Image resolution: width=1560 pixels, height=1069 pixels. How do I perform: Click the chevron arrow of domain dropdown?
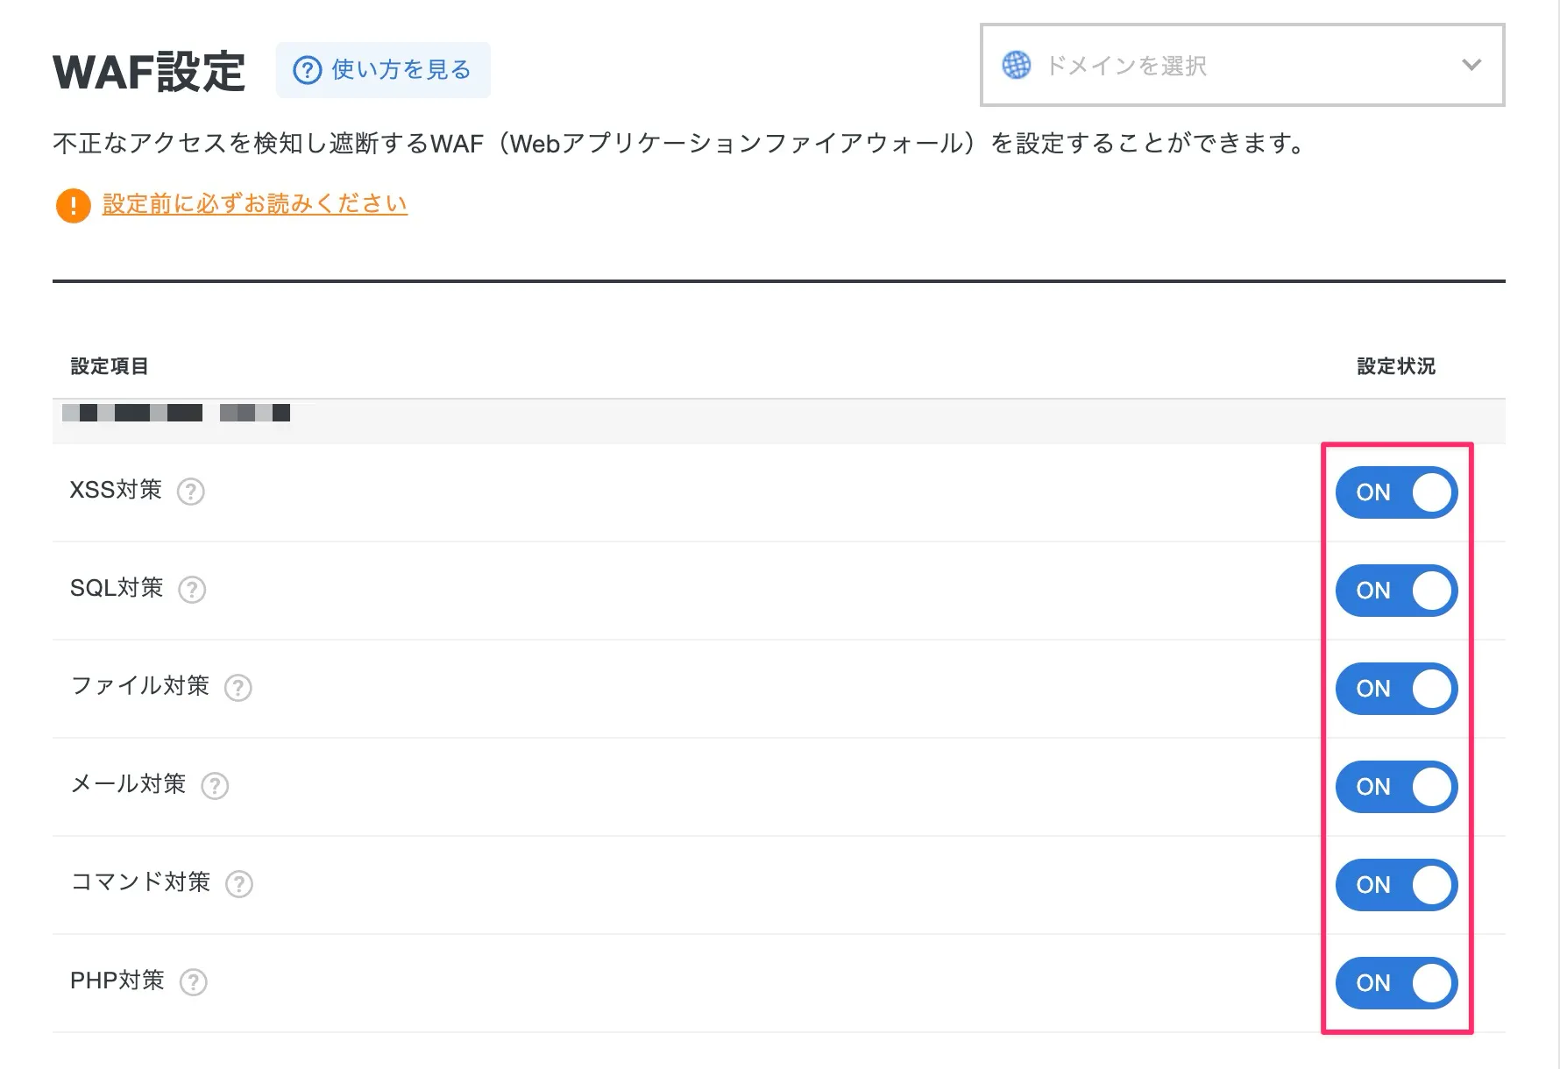click(1471, 65)
